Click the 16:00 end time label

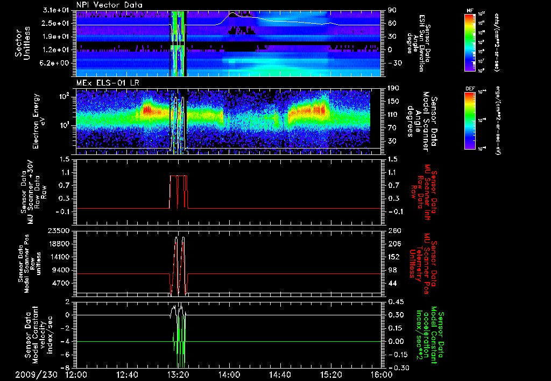click(x=382, y=375)
